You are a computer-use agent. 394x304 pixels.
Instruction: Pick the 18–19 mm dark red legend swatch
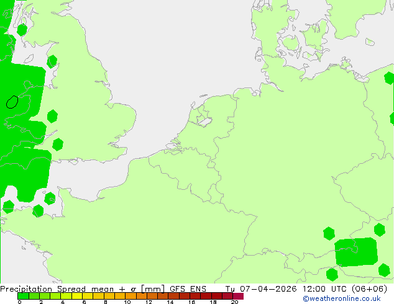click(217, 296)
